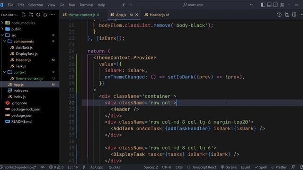Open the Run menu
The height and width of the screenshot is (170, 303).
coord(72,5)
